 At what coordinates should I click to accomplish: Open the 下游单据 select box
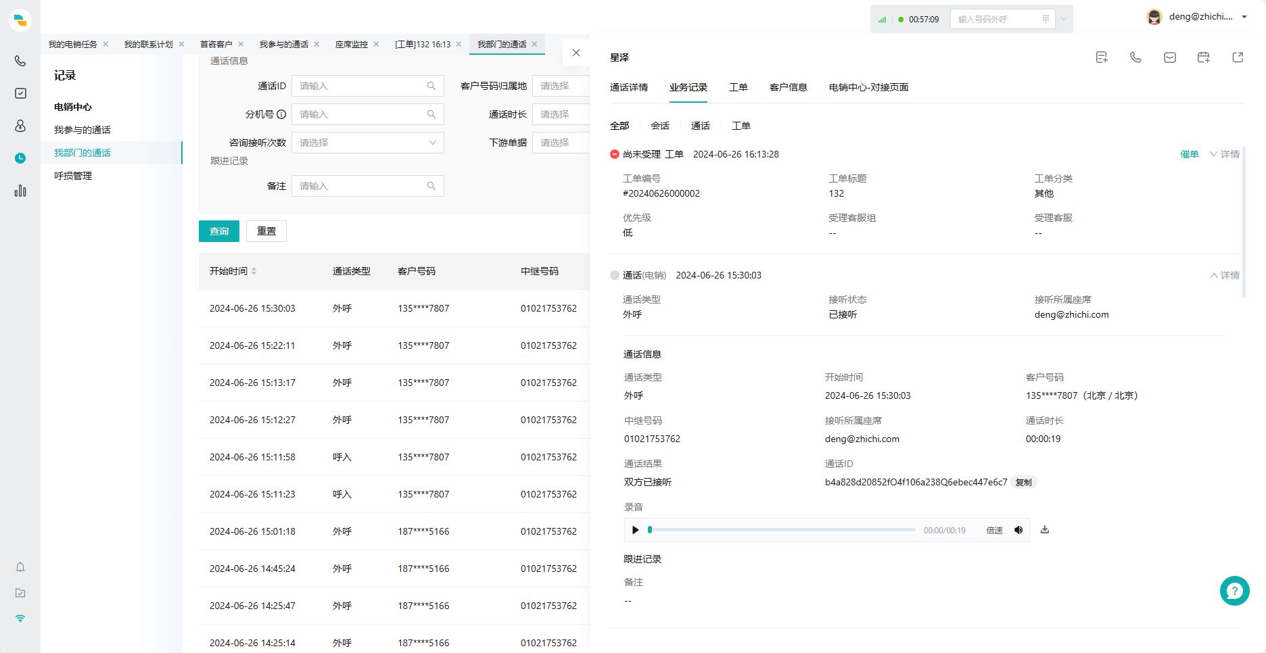(x=561, y=143)
